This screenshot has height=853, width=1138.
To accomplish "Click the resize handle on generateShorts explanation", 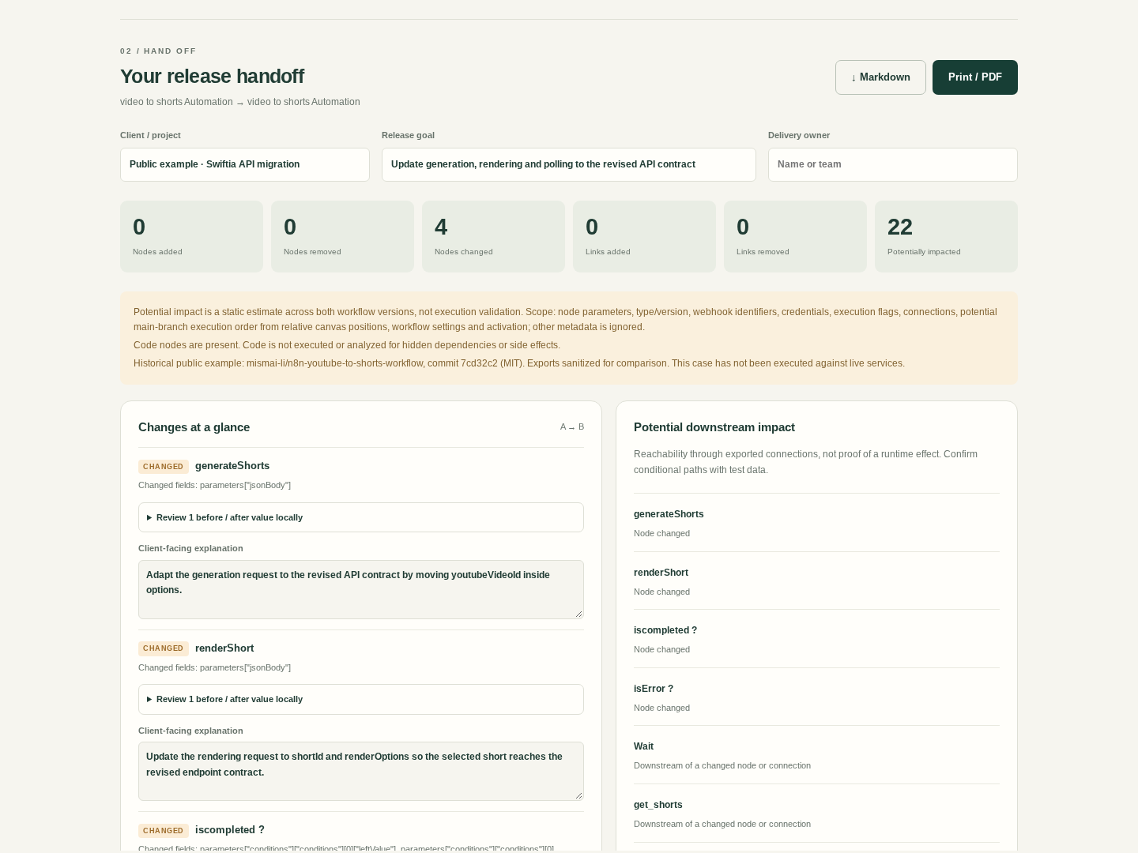I will [x=578, y=614].
